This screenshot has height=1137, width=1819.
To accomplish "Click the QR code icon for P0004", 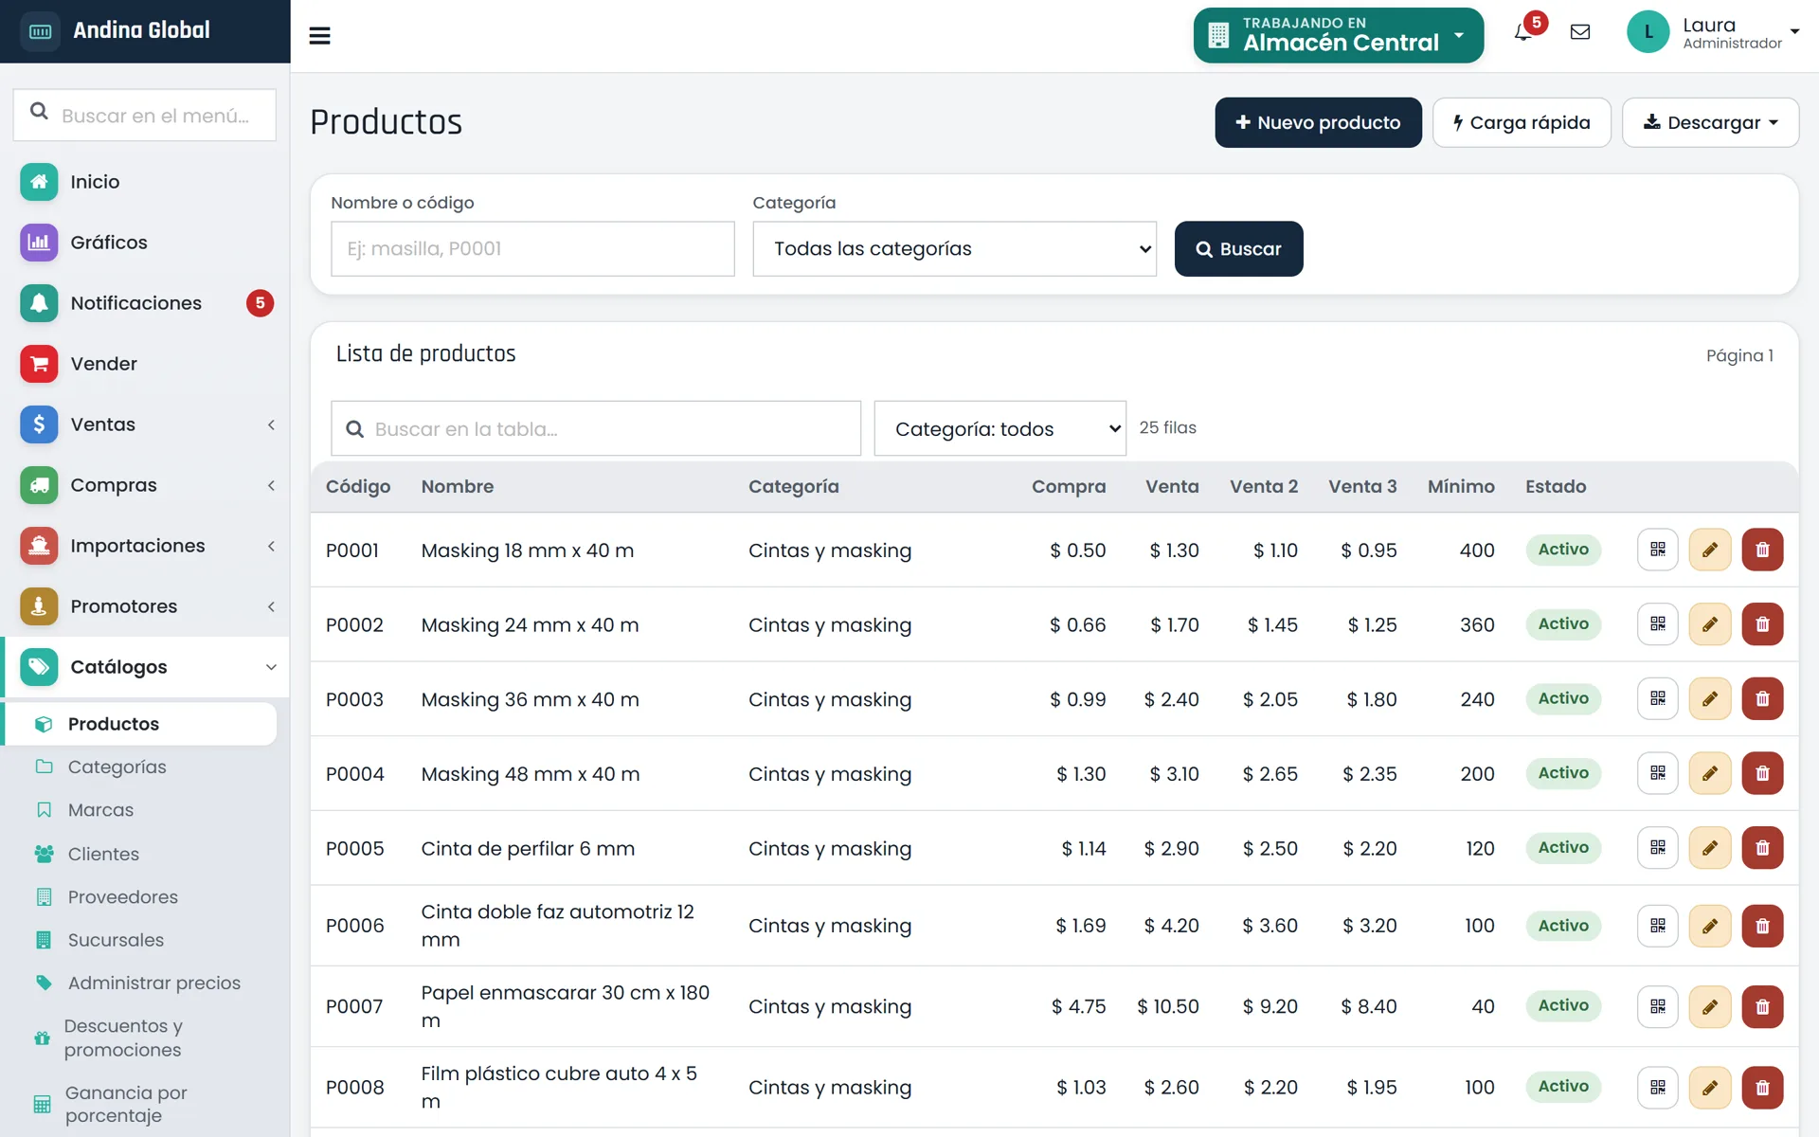I will pos(1658,773).
